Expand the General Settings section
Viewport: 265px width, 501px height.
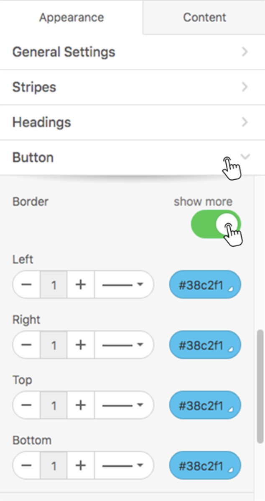coord(132,52)
